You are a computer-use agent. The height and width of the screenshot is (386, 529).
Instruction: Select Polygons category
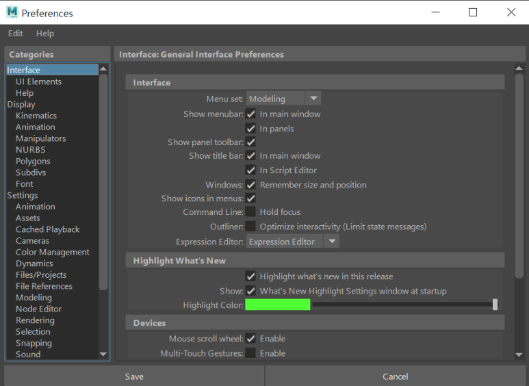(33, 161)
